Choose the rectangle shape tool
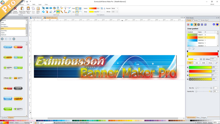Viewport: 220px width, 124px height. click(47, 8)
